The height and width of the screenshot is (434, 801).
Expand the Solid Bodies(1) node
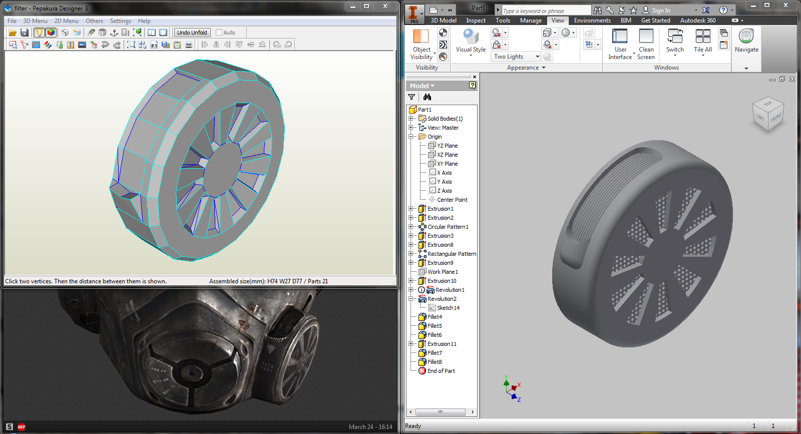tap(411, 119)
